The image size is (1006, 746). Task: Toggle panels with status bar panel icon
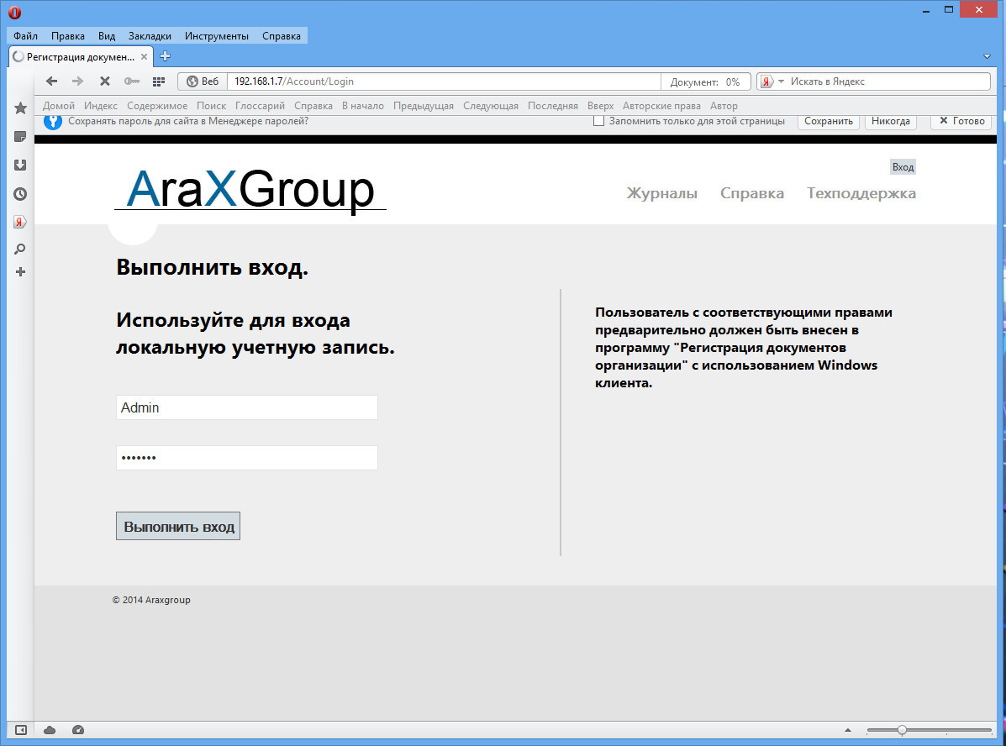click(20, 730)
